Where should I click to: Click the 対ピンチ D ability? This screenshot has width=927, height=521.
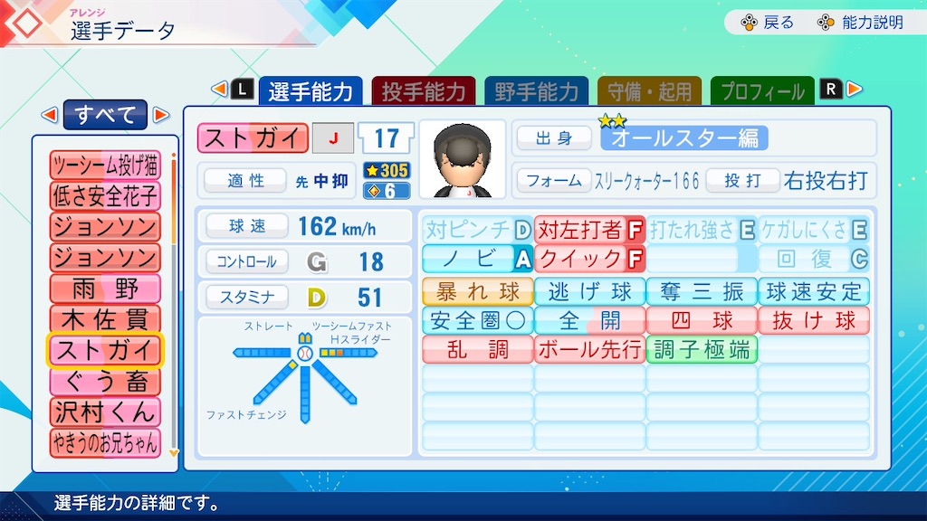[x=478, y=230]
